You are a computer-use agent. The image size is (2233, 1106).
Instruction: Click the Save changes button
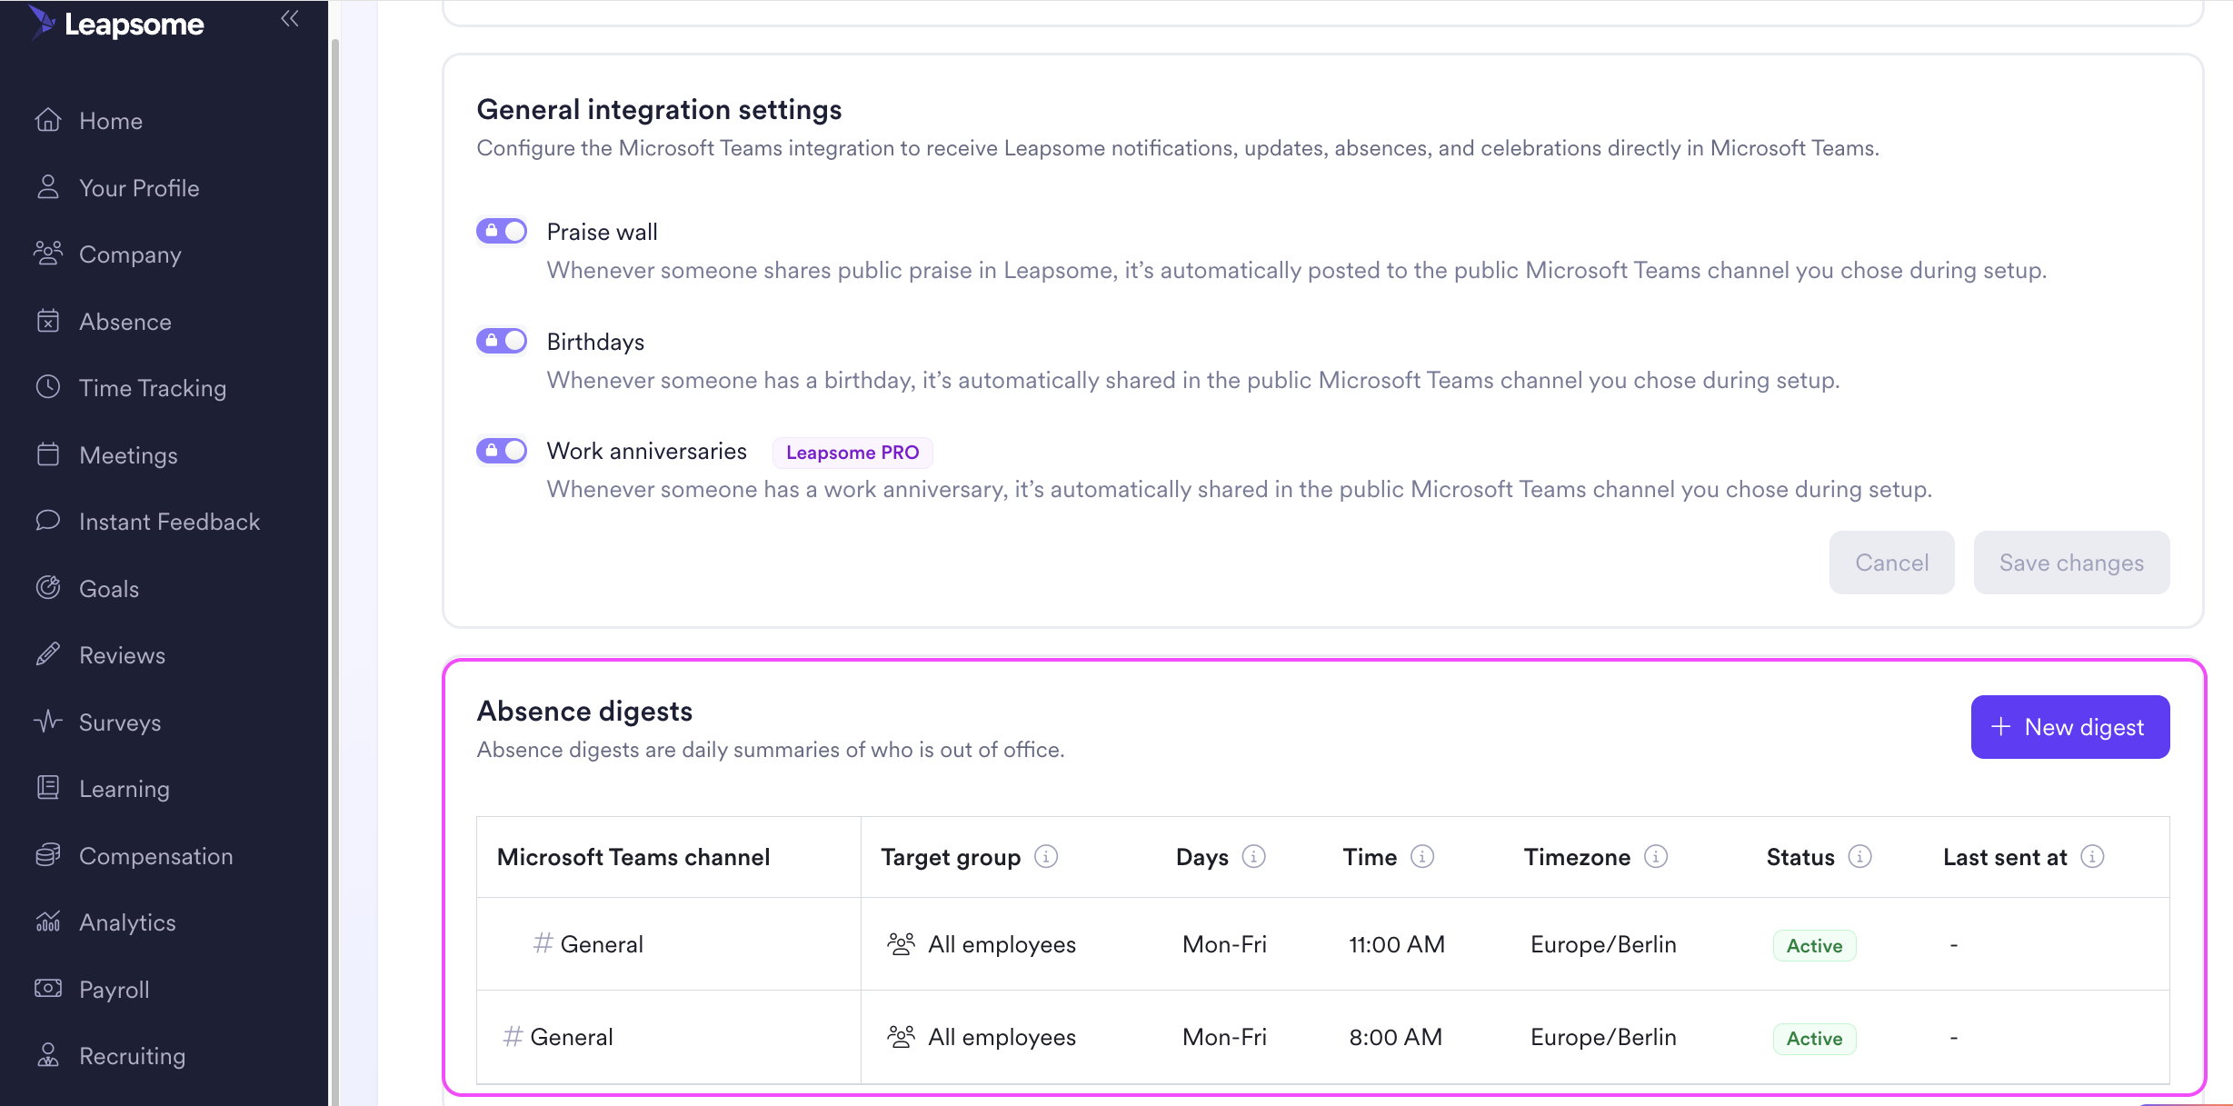[x=2070, y=563]
